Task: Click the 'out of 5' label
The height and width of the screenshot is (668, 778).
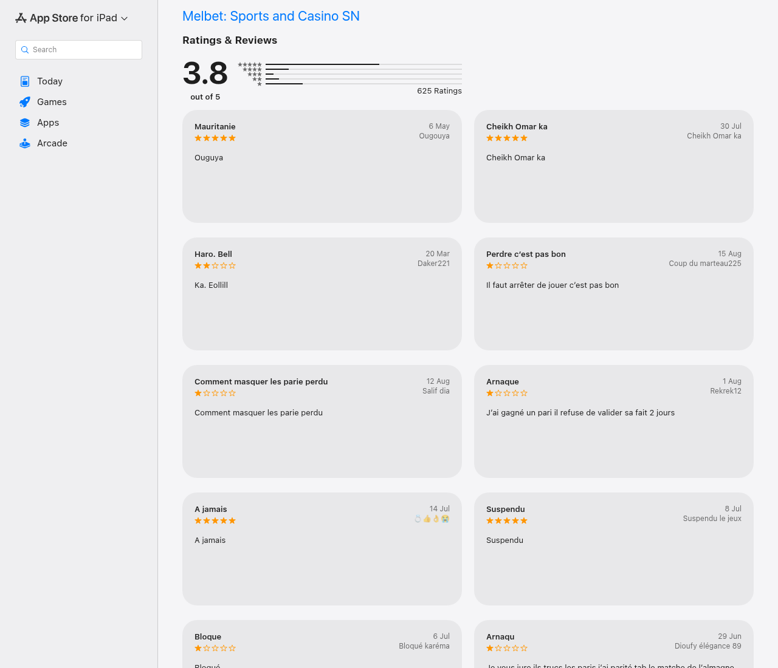Action: (205, 97)
